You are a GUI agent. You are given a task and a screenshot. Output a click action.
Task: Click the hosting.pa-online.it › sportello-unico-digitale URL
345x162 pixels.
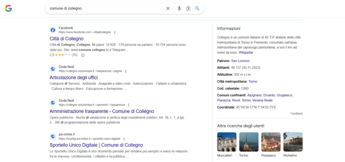[90, 139]
